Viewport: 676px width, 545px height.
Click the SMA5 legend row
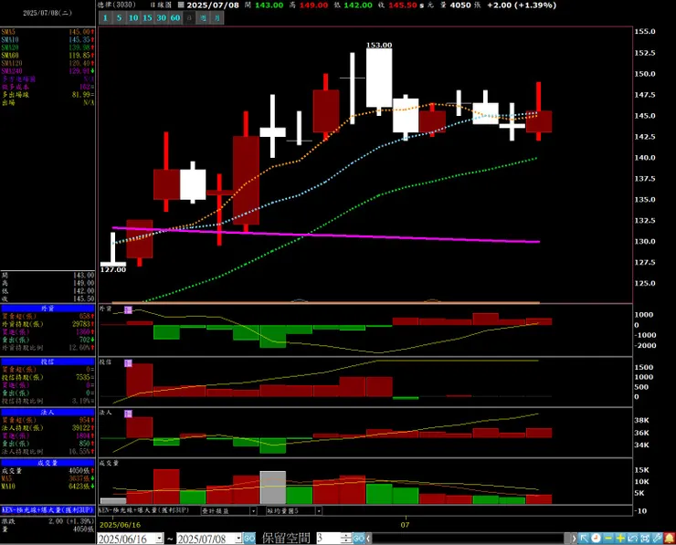[48, 32]
